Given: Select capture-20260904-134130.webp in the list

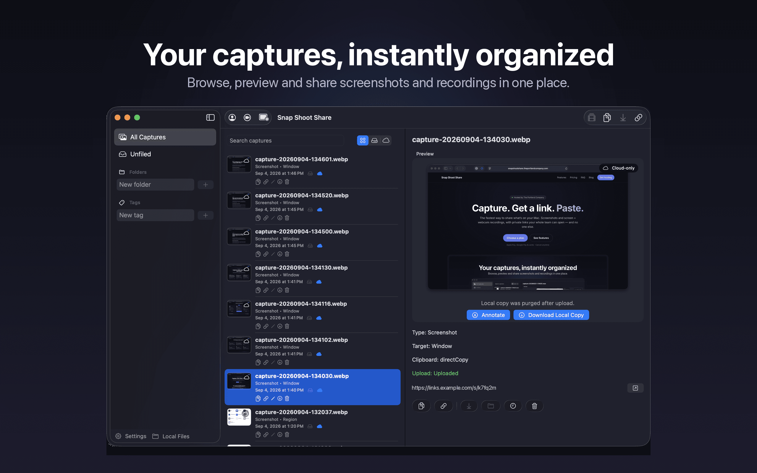Looking at the screenshot, I should point(313,279).
